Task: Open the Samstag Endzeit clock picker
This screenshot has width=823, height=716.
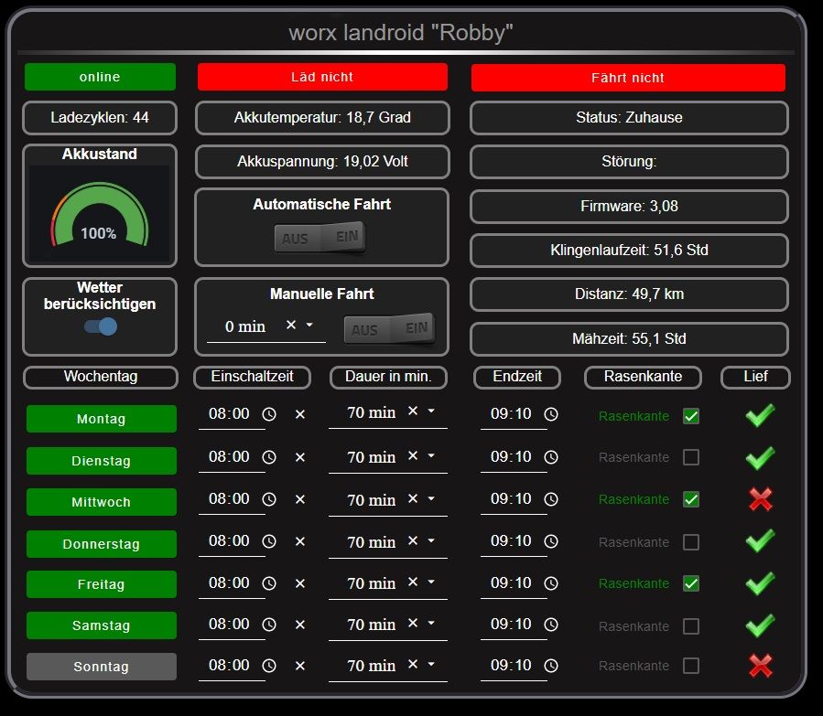Action: 551,625
